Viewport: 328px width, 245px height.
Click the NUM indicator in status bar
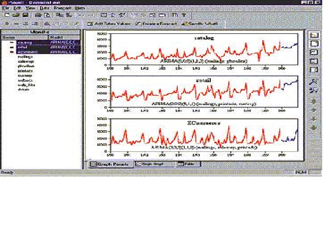tap(301, 172)
